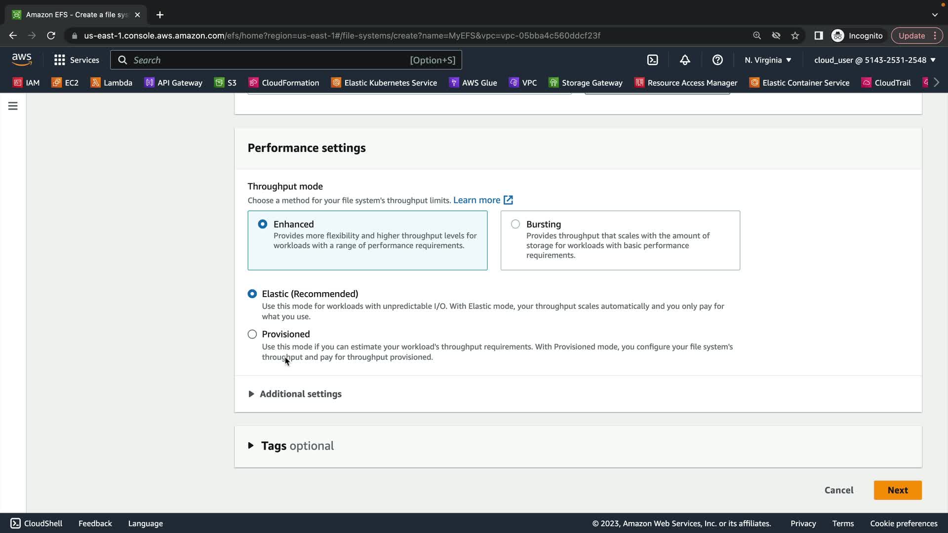Screen dimensions: 948x533
Task: Click the help question mark icon
Action: tap(717, 60)
